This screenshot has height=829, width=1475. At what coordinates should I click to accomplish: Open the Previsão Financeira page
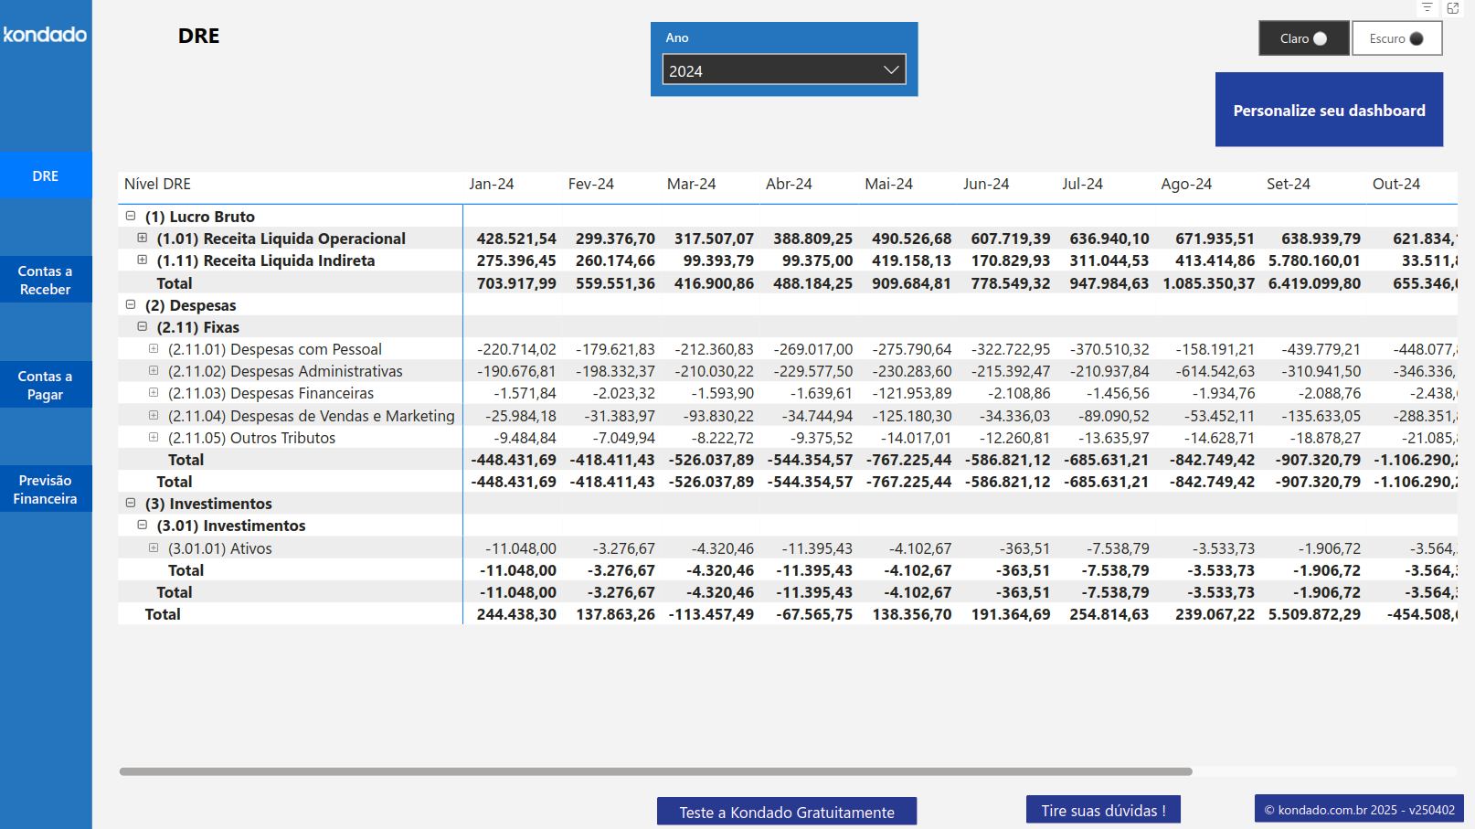[x=46, y=488]
